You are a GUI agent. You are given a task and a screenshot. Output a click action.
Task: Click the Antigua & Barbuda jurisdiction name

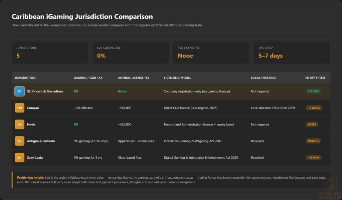coord(41,141)
